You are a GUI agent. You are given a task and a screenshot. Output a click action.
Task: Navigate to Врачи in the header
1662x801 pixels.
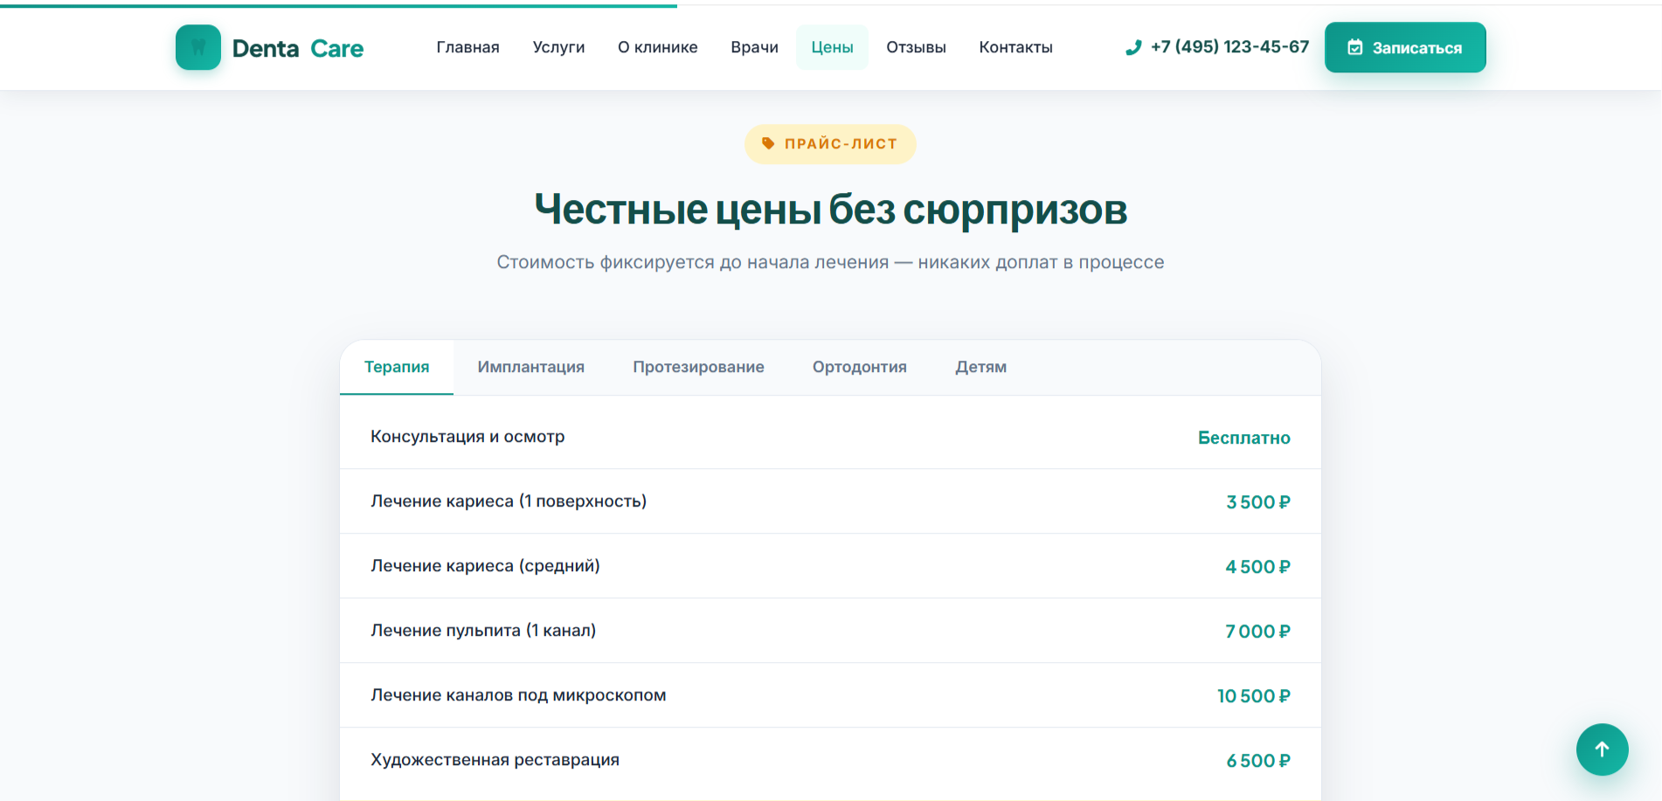[754, 47]
